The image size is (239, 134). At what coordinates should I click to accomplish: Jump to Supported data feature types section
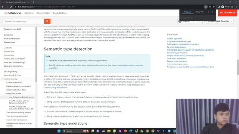179,41
